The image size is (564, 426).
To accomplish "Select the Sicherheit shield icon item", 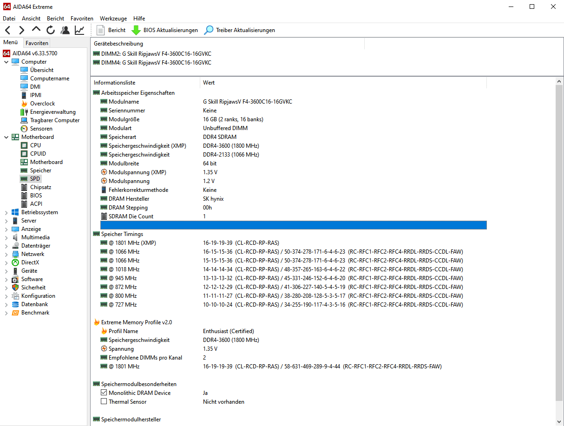I will [x=33, y=288].
